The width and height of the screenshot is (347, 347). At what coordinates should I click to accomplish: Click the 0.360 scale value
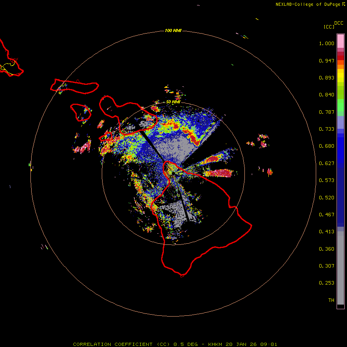tap(327, 249)
